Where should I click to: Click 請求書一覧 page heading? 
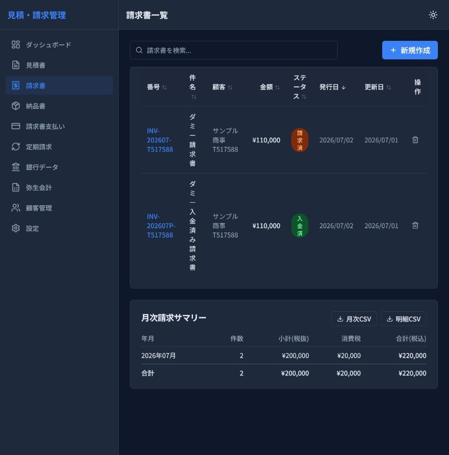pyautogui.click(x=147, y=15)
